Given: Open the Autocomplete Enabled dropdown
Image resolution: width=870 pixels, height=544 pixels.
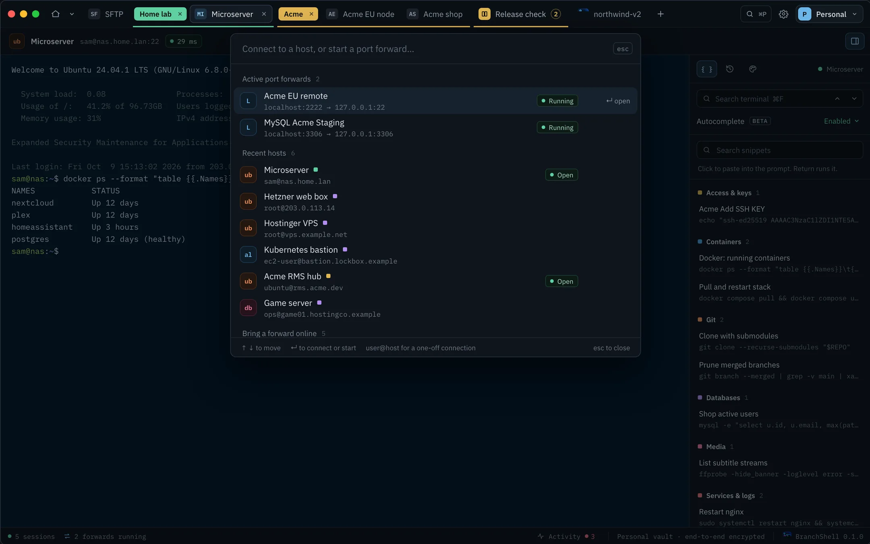Looking at the screenshot, I should pyautogui.click(x=841, y=121).
